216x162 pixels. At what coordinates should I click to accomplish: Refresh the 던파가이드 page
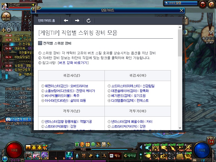[89, 21]
